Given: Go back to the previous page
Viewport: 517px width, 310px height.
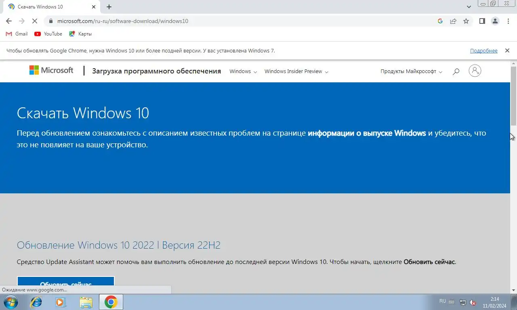Looking at the screenshot, I should pyautogui.click(x=9, y=21).
